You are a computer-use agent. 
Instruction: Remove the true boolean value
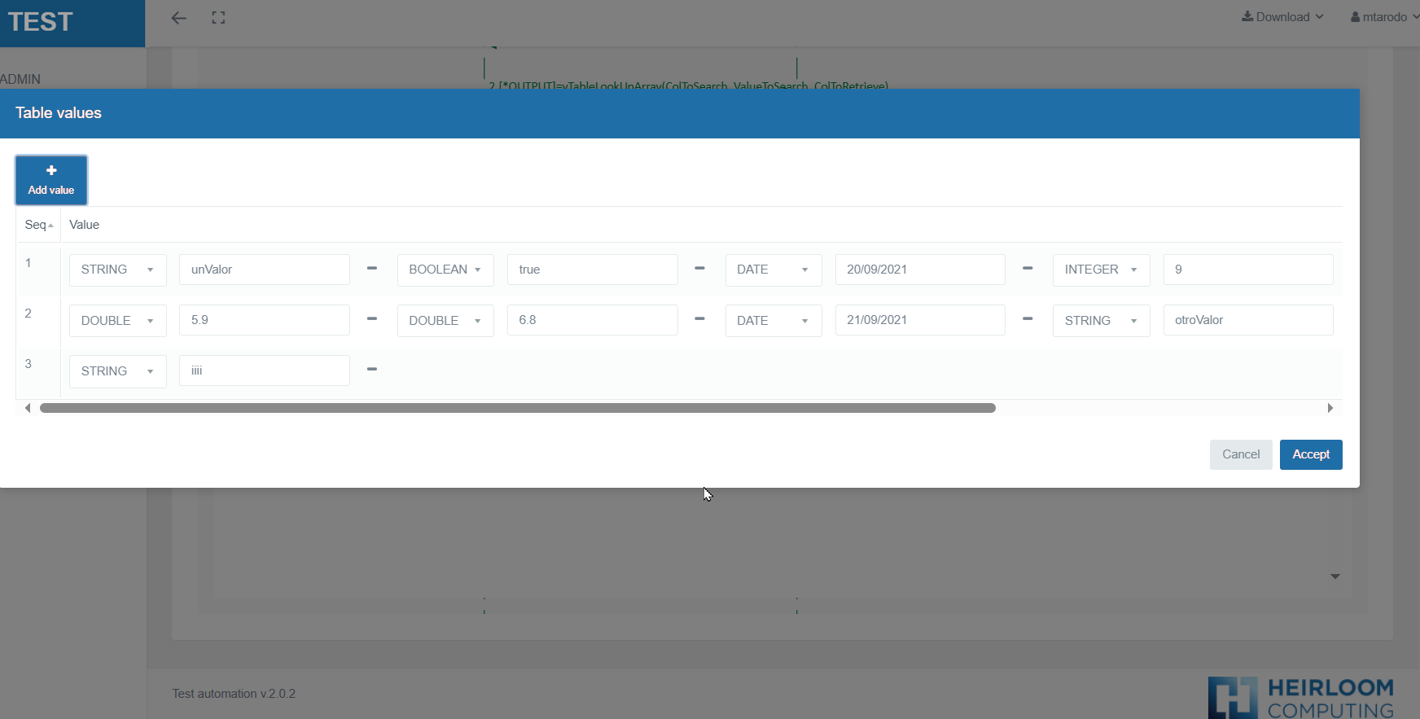tap(699, 269)
